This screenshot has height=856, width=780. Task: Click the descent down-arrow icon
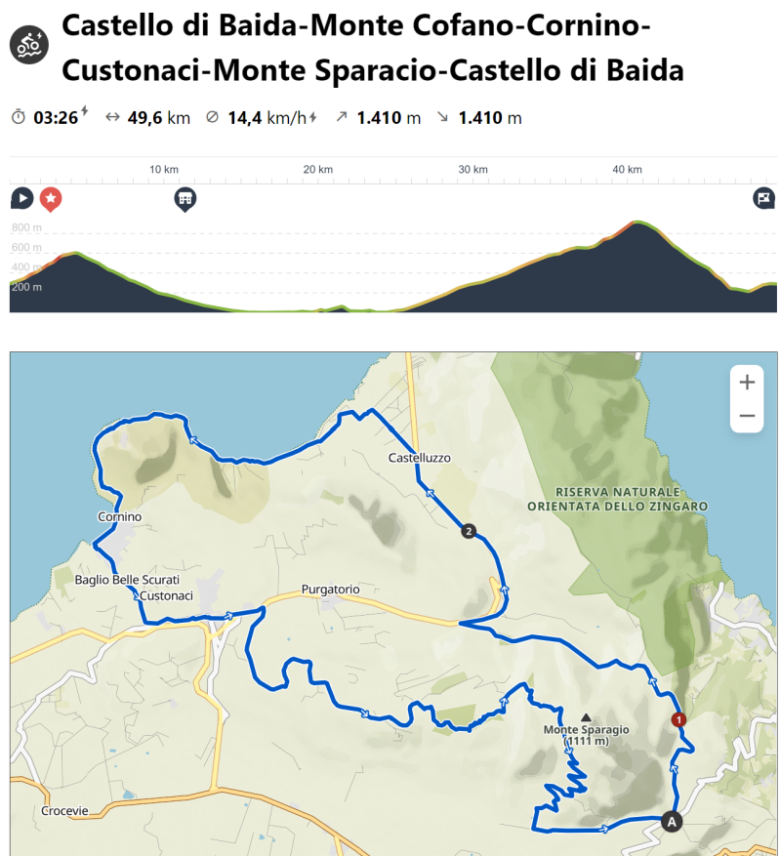click(x=442, y=118)
